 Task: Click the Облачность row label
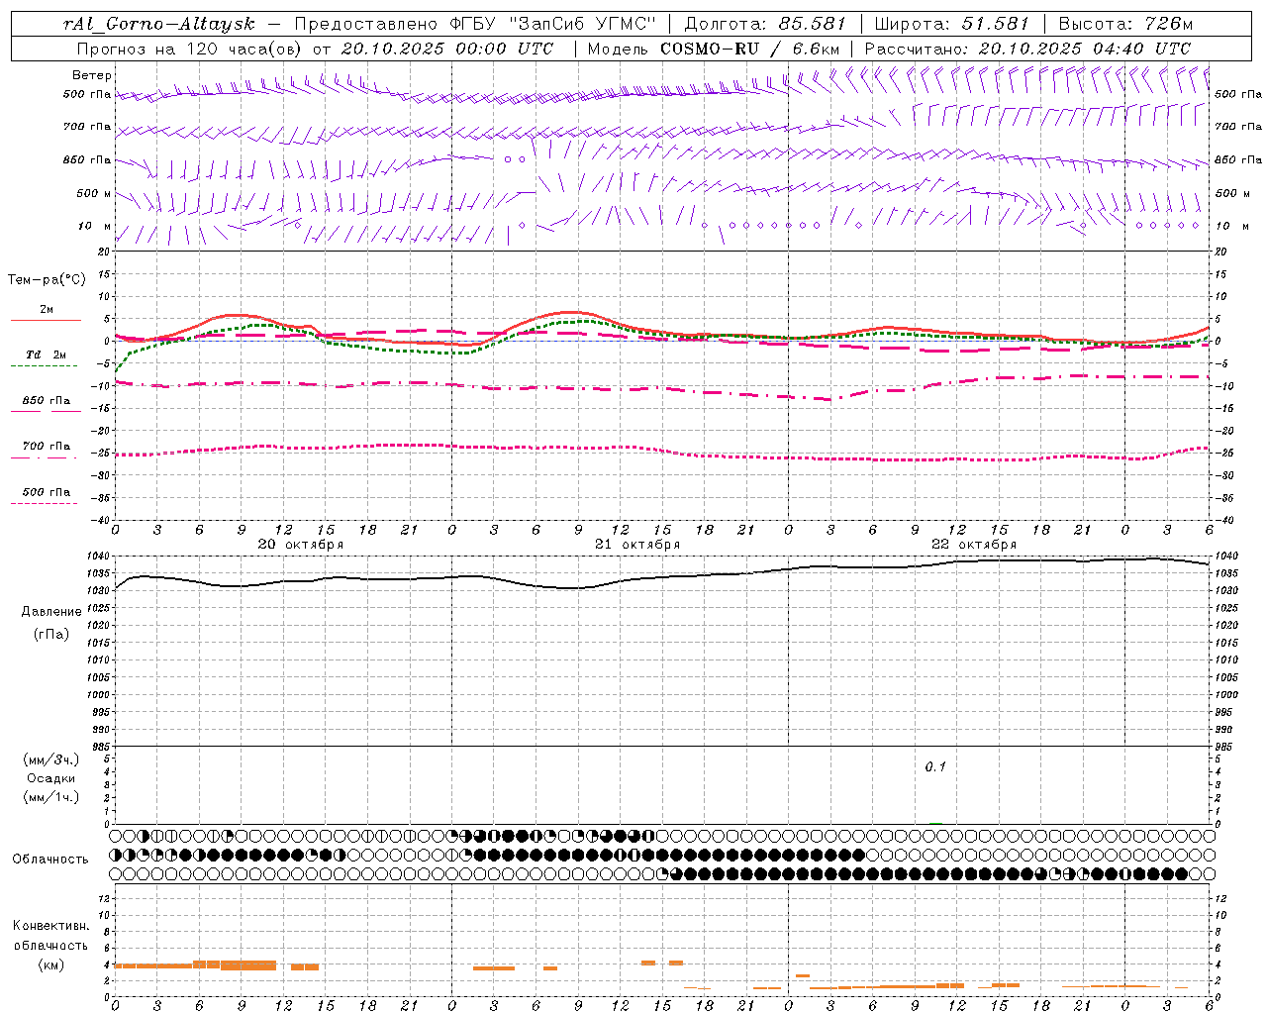pos(50,859)
